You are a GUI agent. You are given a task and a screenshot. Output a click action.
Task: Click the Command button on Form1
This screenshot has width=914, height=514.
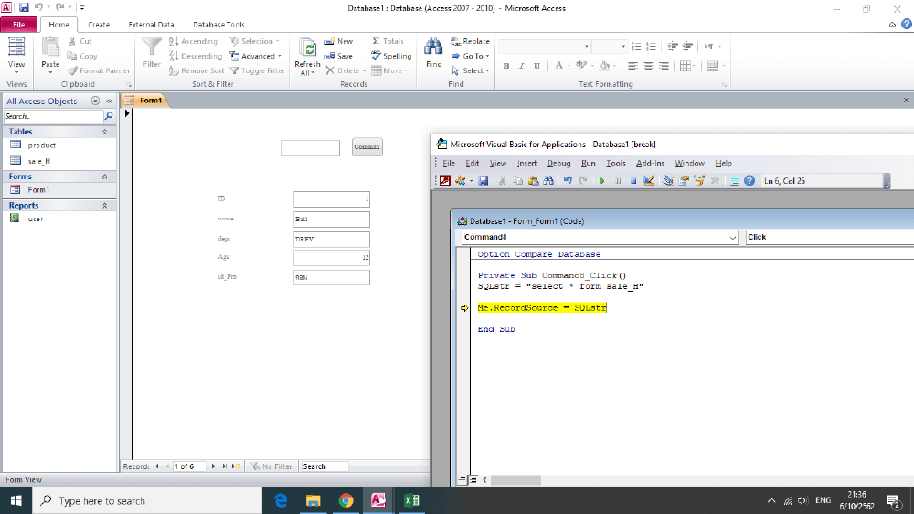[x=367, y=147]
